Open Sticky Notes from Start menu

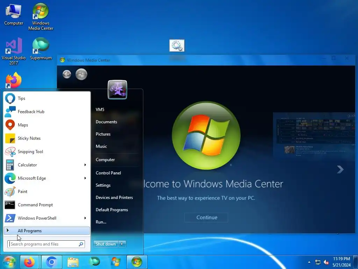(x=10, y=138)
